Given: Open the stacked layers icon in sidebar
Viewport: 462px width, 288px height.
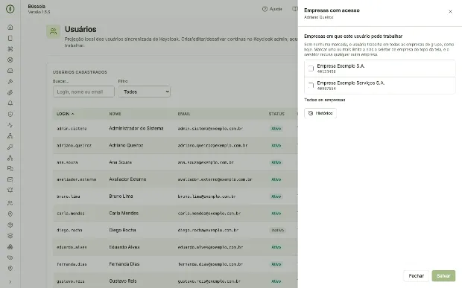Looking at the screenshot, I should click(10, 236).
